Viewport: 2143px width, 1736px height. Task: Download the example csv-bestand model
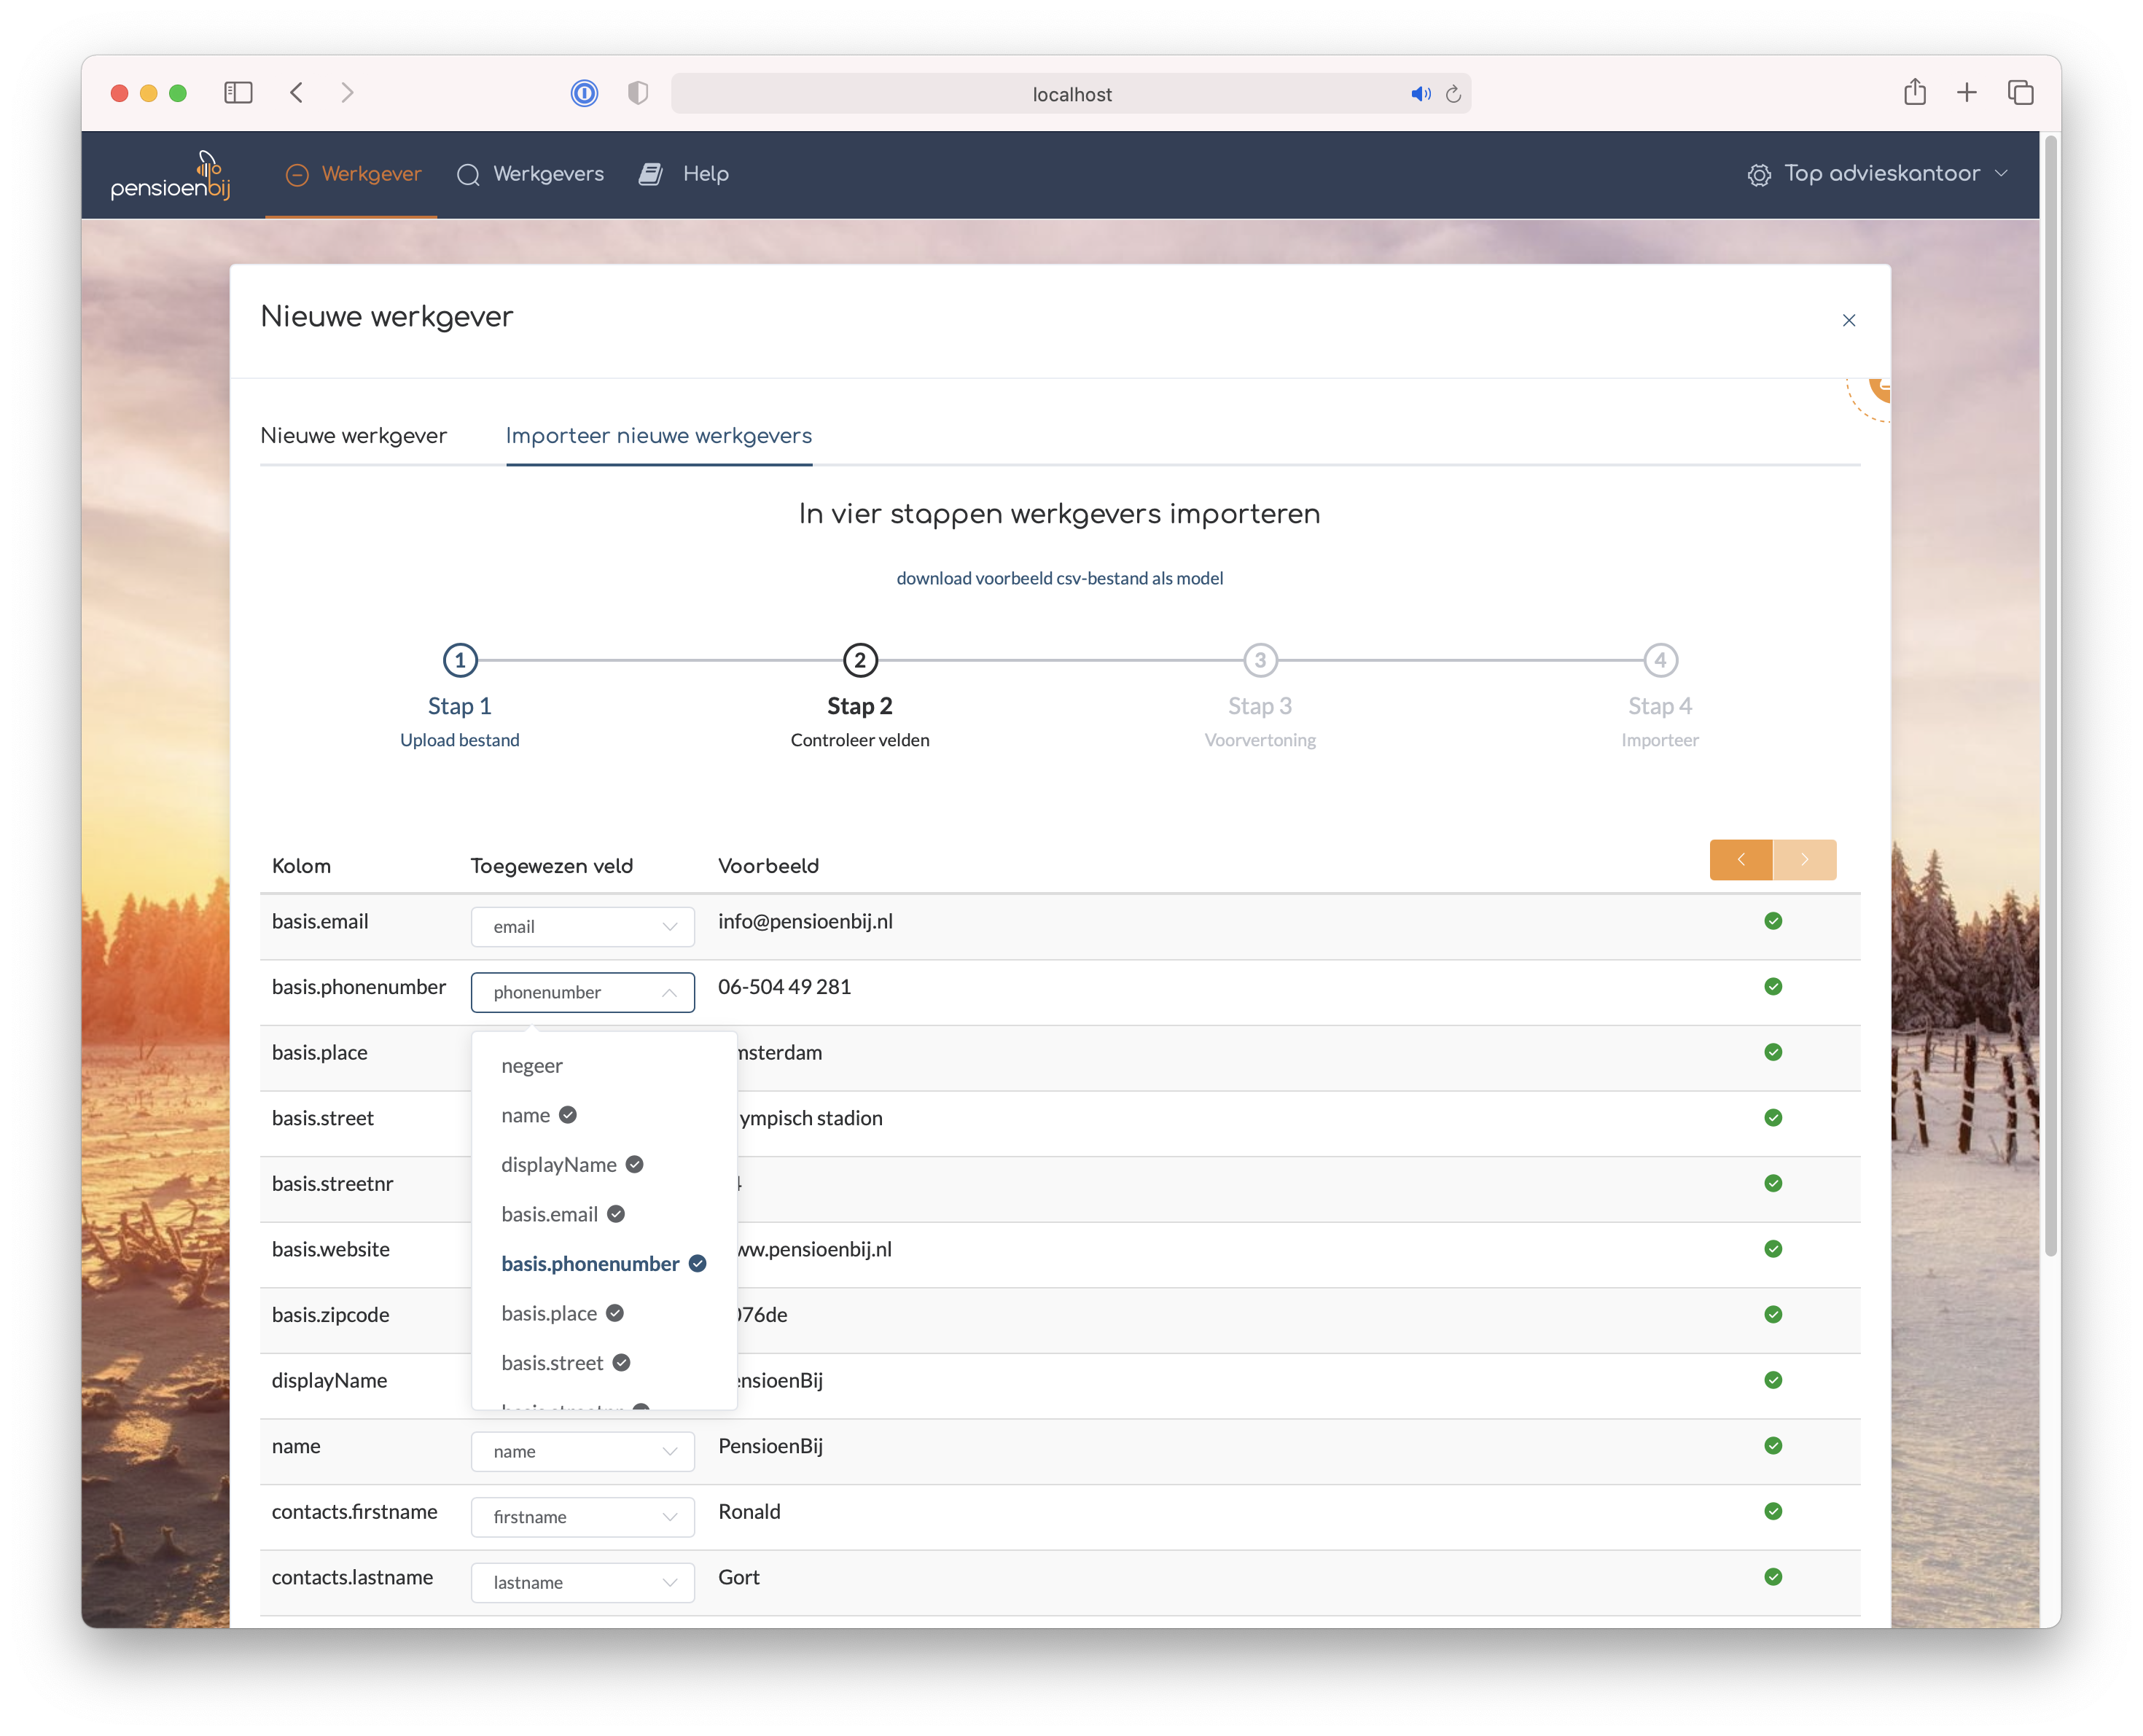[1060, 578]
